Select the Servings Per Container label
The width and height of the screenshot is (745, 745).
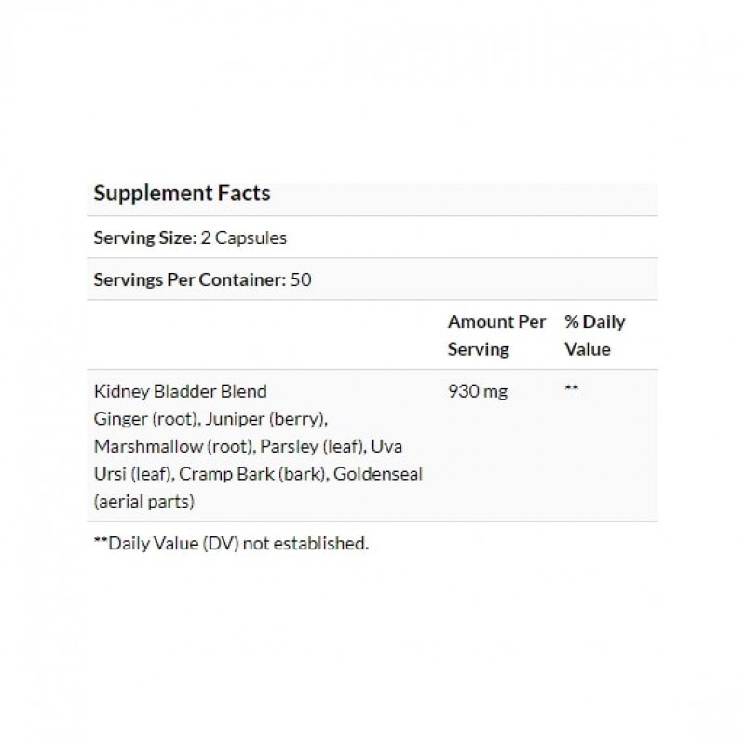[x=189, y=279]
